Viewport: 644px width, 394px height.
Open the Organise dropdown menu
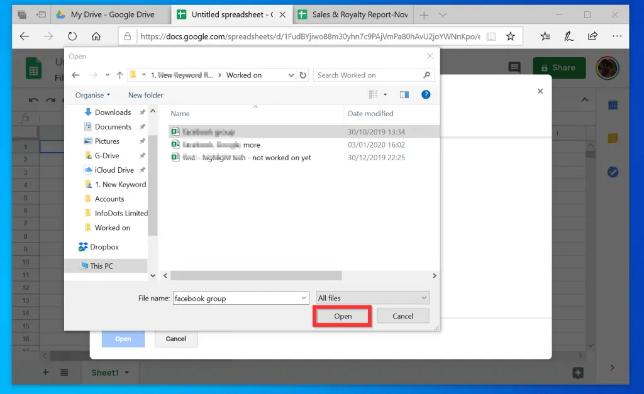(x=92, y=95)
